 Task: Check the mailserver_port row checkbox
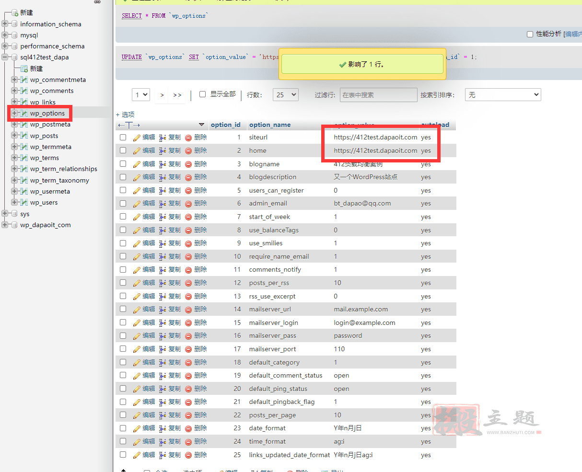coord(123,349)
